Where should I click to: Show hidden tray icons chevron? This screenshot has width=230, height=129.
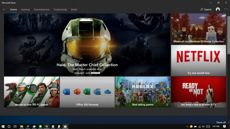187,126
